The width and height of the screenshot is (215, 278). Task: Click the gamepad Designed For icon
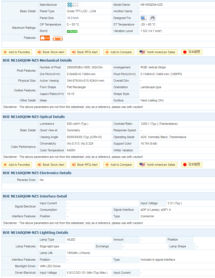point(152,18)
